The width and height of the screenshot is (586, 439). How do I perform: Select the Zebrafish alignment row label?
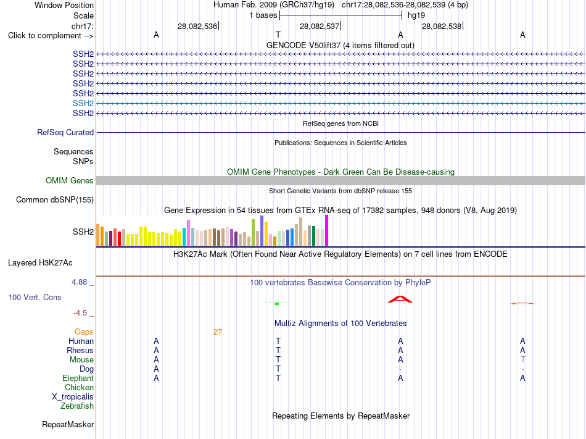click(x=77, y=406)
